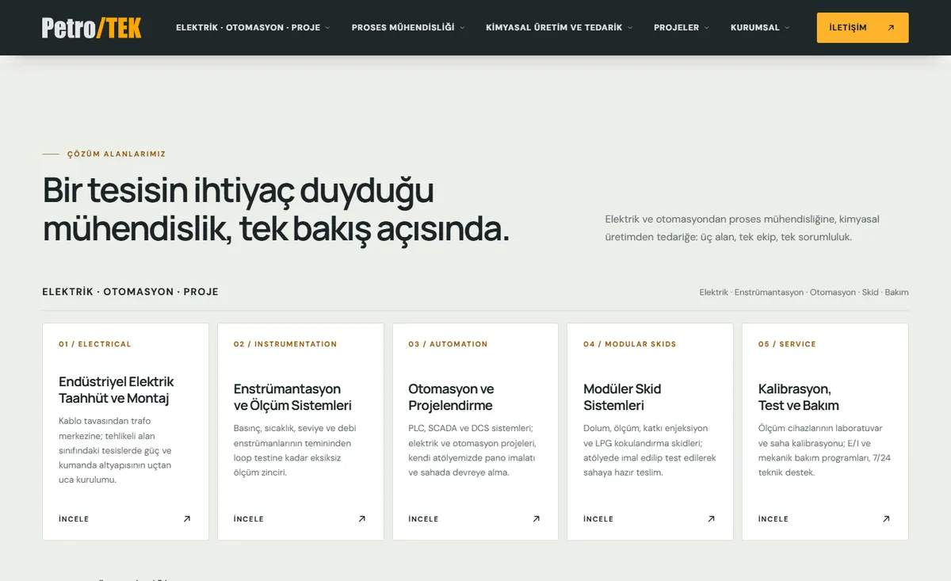This screenshot has width=951, height=581.
Task: Click the arrow icon in İLETİŞİM button
Action: pyautogui.click(x=891, y=28)
